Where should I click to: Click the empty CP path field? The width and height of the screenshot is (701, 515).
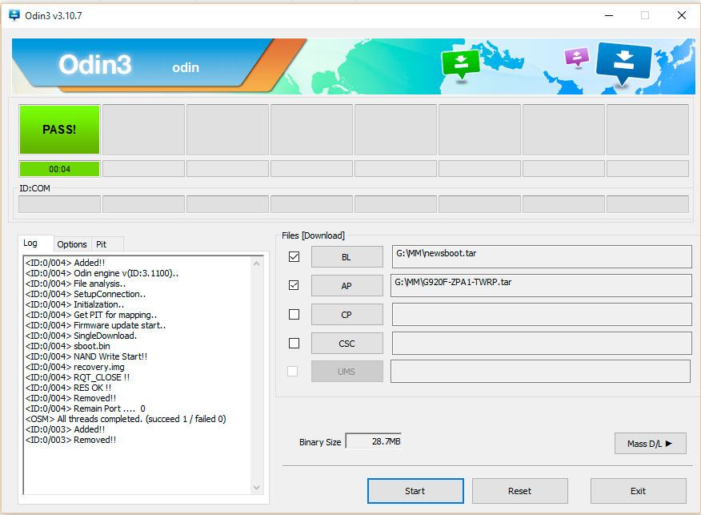pyautogui.click(x=542, y=315)
